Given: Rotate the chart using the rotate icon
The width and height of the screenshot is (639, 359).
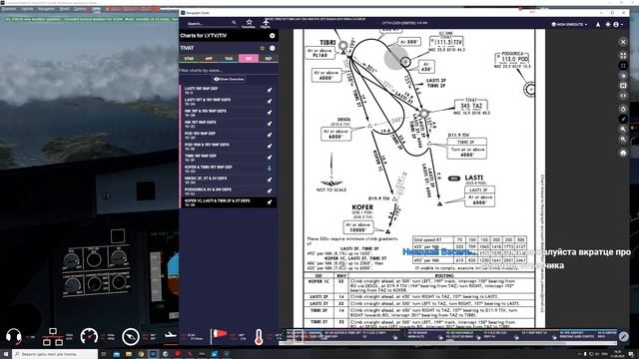Looking at the screenshot, I should tap(623, 109).
